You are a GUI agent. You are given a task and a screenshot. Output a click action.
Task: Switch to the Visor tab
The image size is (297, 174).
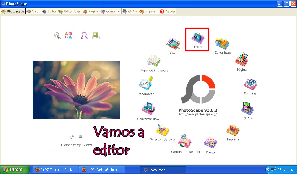[33, 11]
